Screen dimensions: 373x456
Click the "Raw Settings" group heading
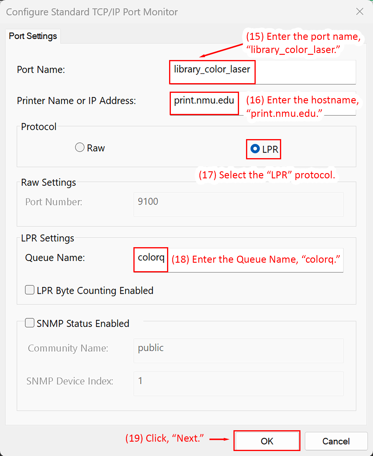click(49, 182)
